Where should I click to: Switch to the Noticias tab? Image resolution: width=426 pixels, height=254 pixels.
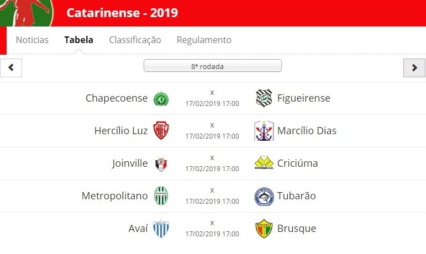click(32, 40)
